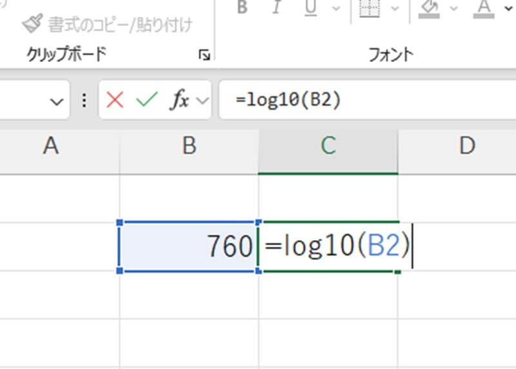The width and height of the screenshot is (516, 369).
Task: Click cell B2 containing 760
Action: (189, 246)
